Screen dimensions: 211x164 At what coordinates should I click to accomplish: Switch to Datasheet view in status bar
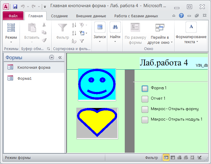tap(173, 158)
